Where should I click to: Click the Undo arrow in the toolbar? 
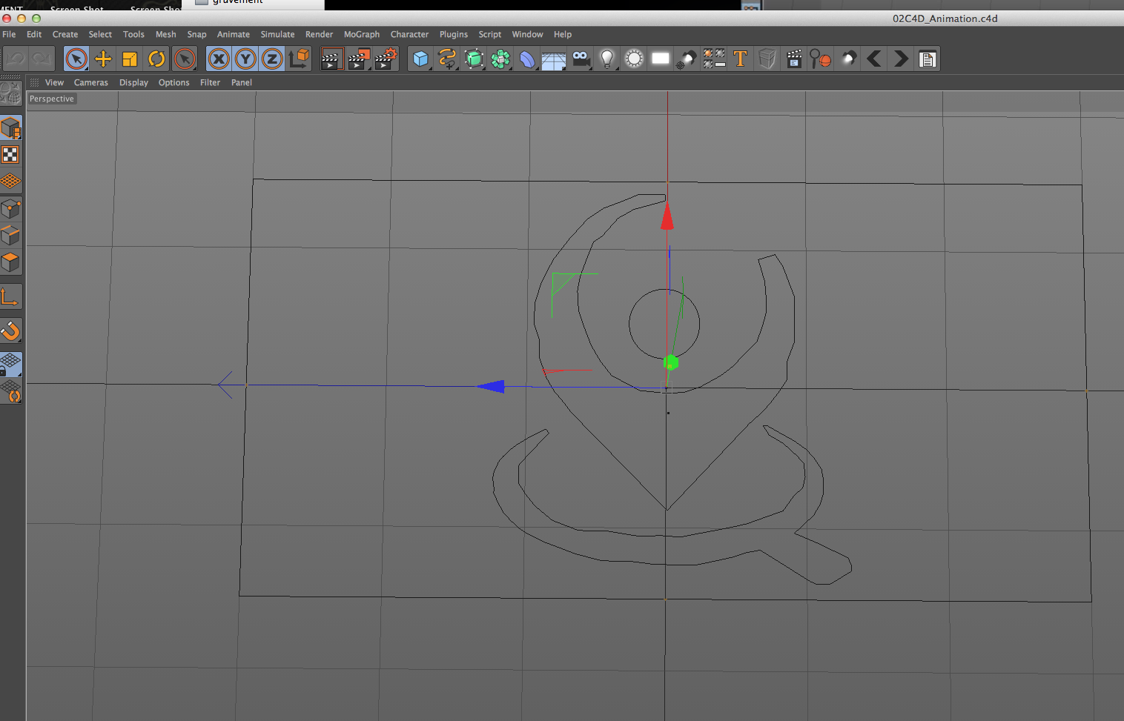point(16,59)
